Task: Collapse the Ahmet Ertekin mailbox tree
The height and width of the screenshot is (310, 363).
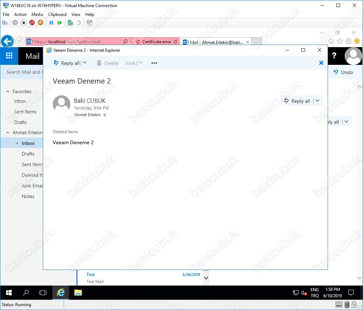Action: tap(8, 133)
